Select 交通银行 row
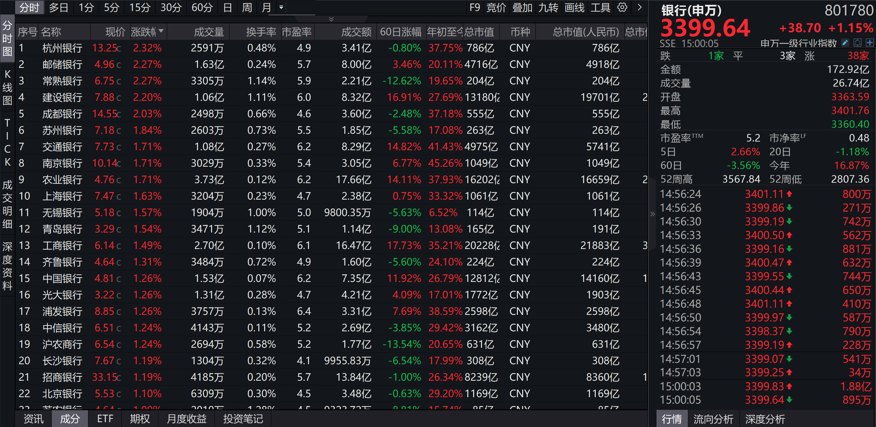876x427 pixels. [x=331, y=147]
